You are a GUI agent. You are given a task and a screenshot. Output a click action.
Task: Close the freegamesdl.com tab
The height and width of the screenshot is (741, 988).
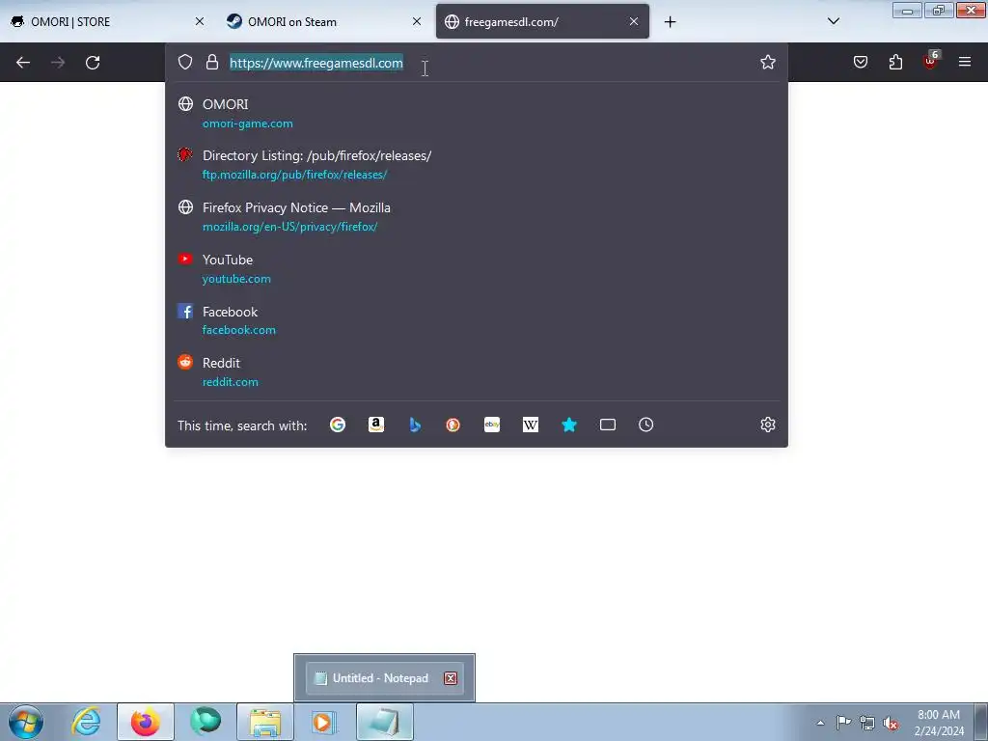[x=634, y=21]
